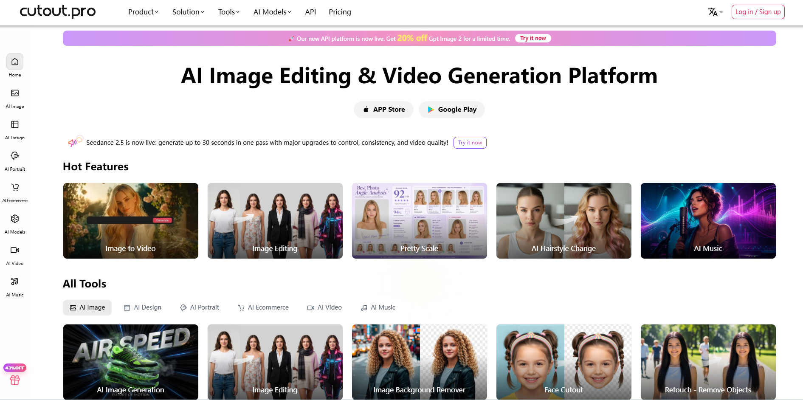Open the API menu item
Image resolution: width=803 pixels, height=400 pixels.
pyautogui.click(x=310, y=12)
